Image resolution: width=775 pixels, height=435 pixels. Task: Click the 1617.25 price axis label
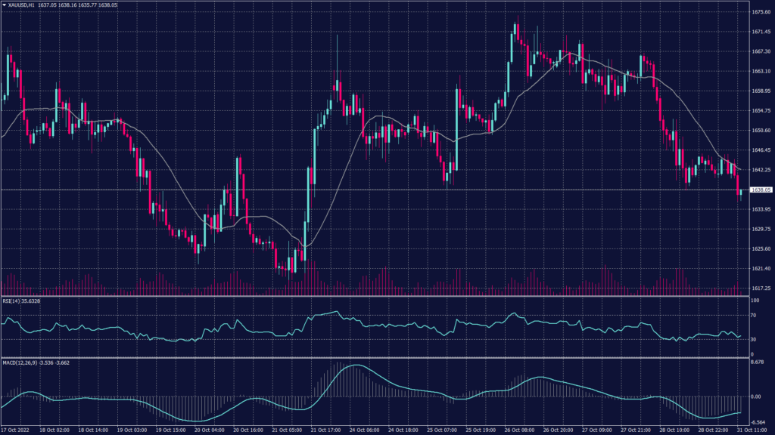coord(761,288)
